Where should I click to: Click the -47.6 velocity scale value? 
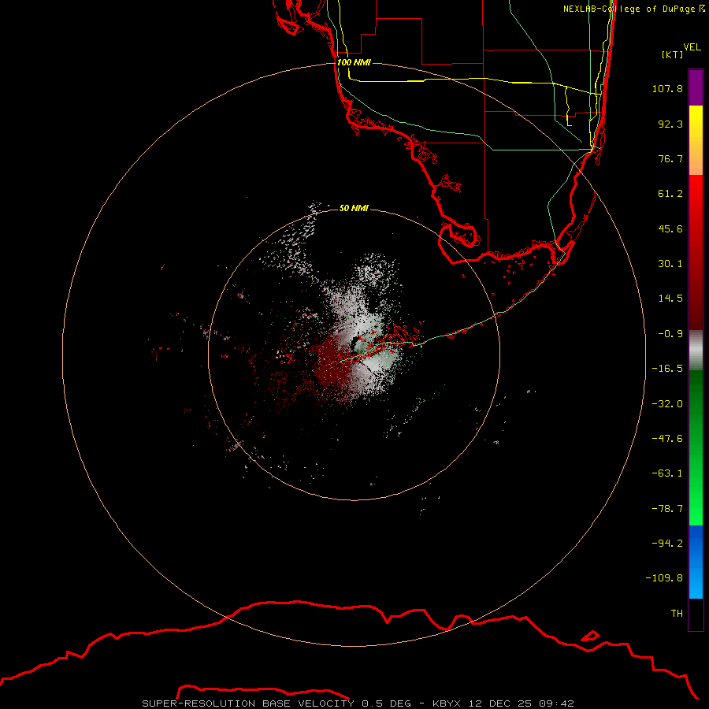point(667,439)
